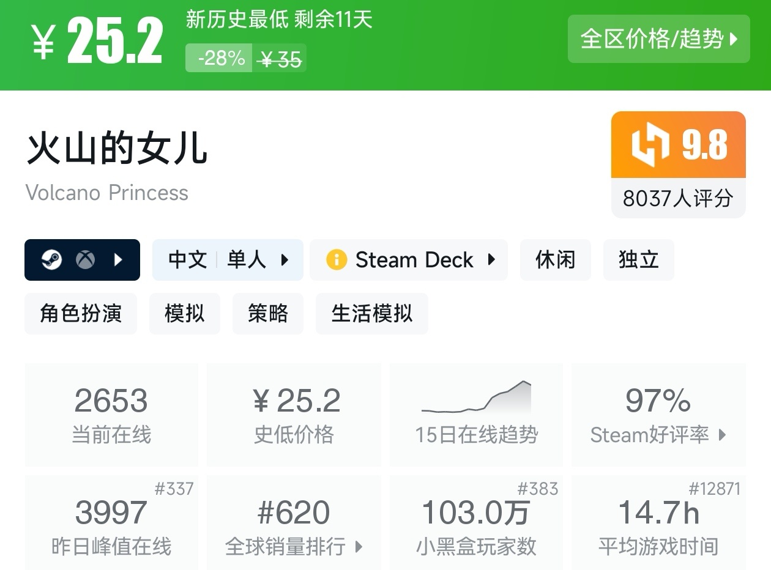Select the 独立 tag
The width and height of the screenshot is (771, 570).
point(638,260)
